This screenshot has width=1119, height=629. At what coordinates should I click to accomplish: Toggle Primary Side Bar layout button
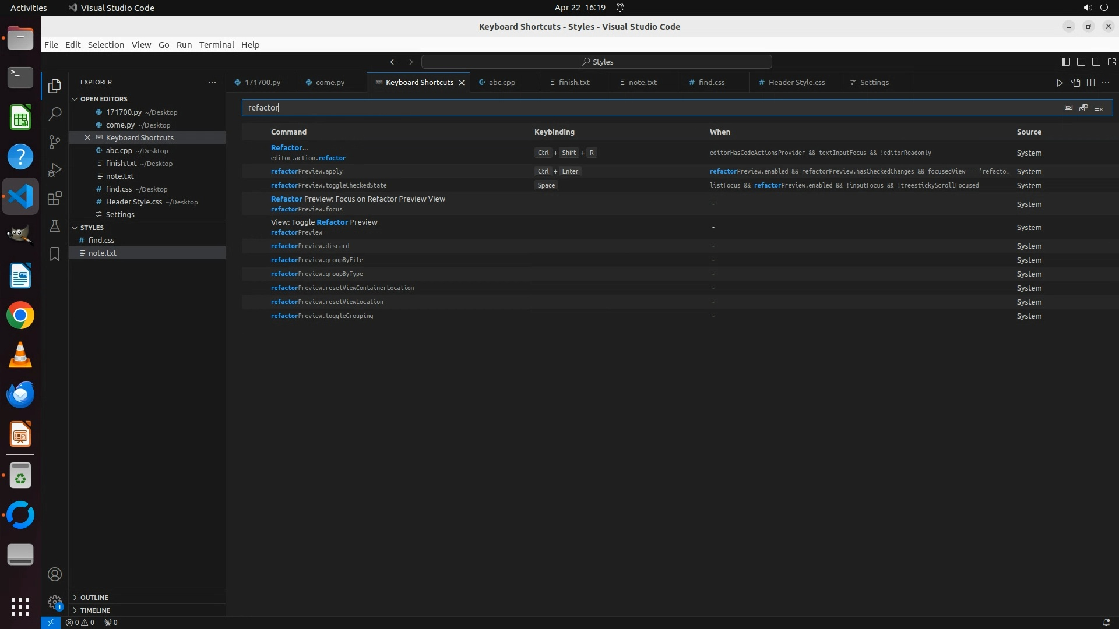click(x=1065, y=62)
